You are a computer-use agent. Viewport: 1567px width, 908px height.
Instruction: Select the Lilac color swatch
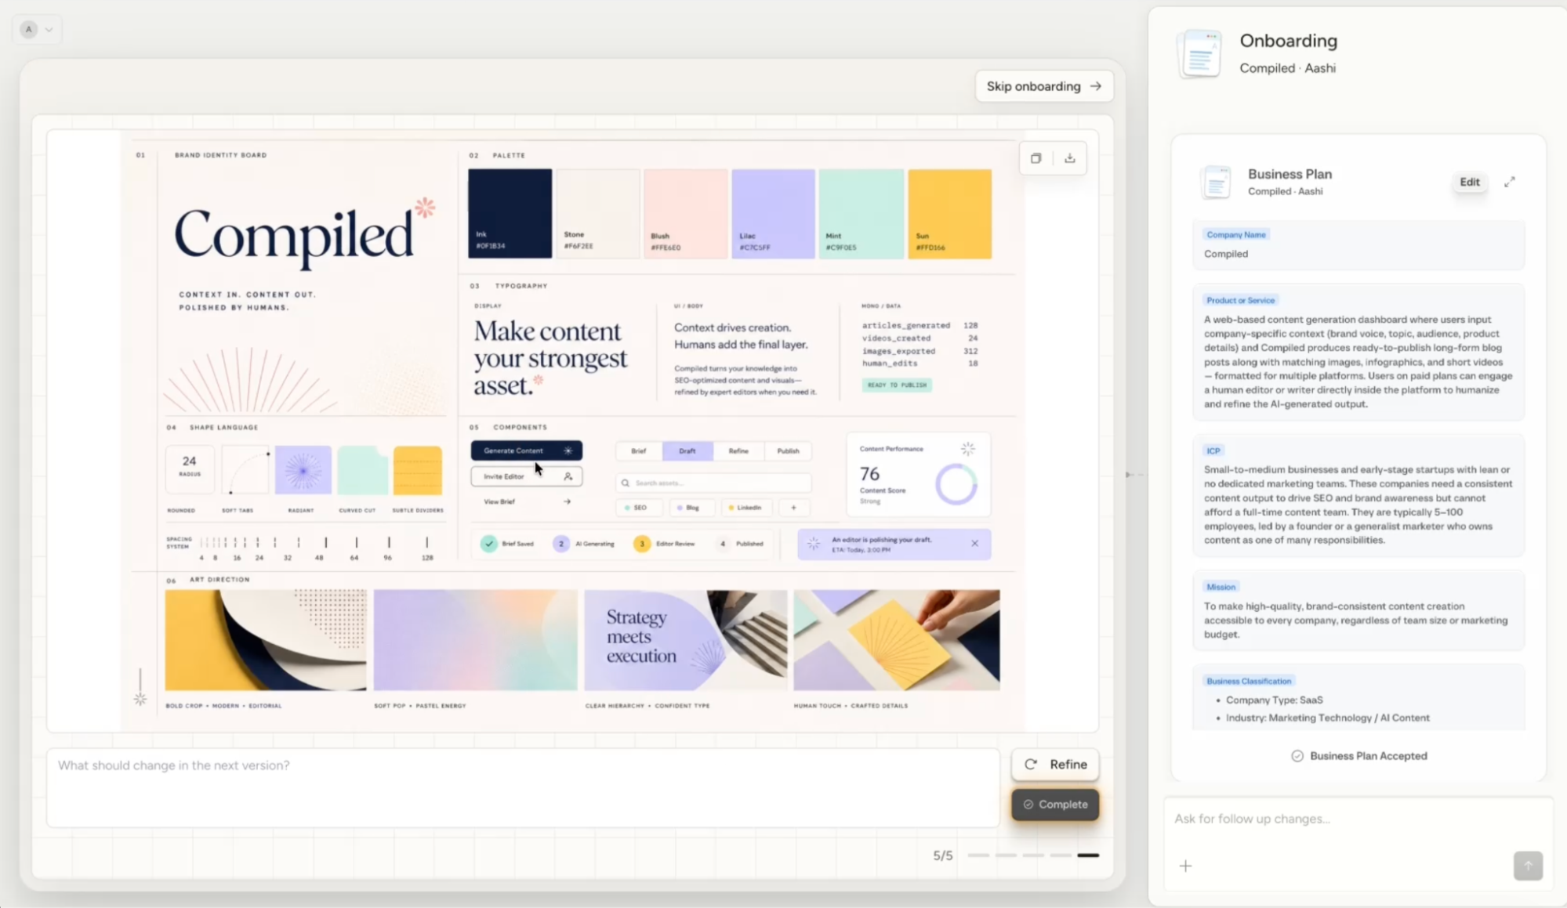click(x=773, y=214)
